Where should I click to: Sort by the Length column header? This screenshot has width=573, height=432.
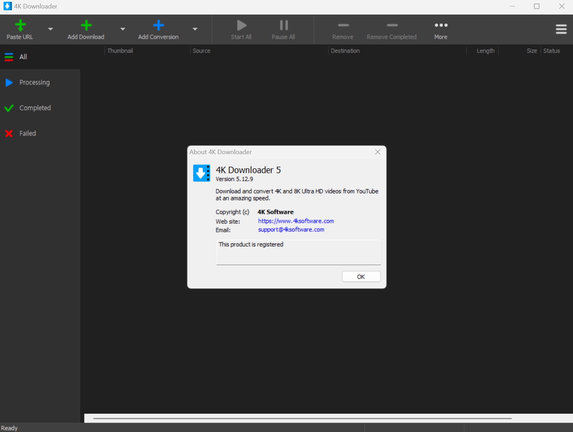click(483, 51)
